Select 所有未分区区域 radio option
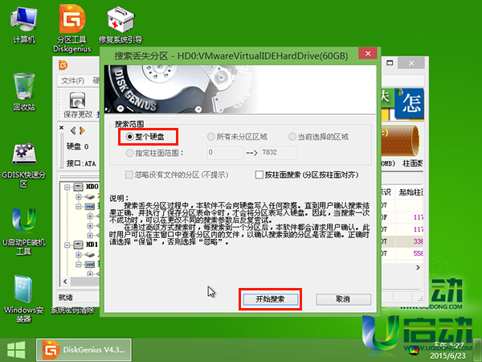Screen dimensions: 482x362 [x=237, y=137]
